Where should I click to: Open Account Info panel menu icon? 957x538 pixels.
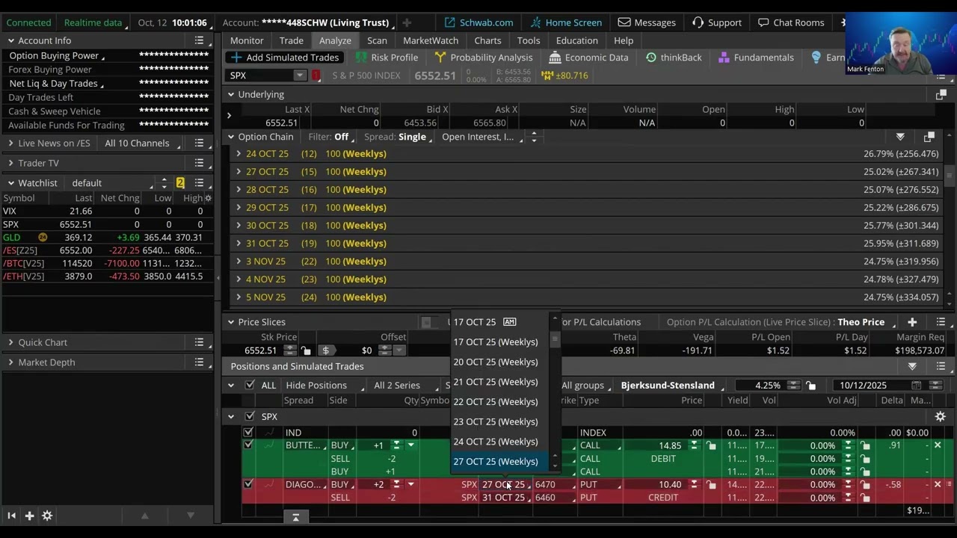[x=199, y=40]
